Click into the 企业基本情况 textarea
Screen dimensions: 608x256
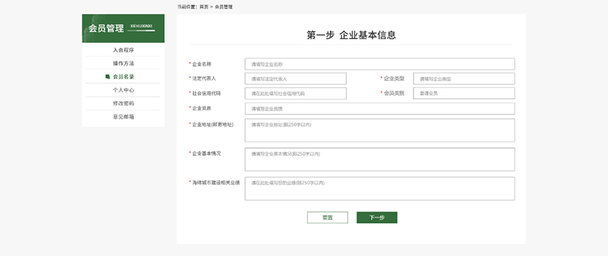(380, 159)
